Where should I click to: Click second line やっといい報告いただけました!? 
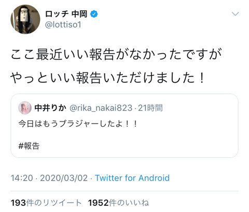click(107, 78)
